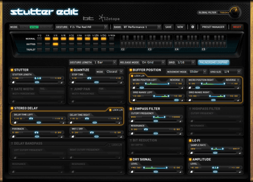
Task: Click the Lowpass Cutoff Frequency range slider
Action: (159, 117)
